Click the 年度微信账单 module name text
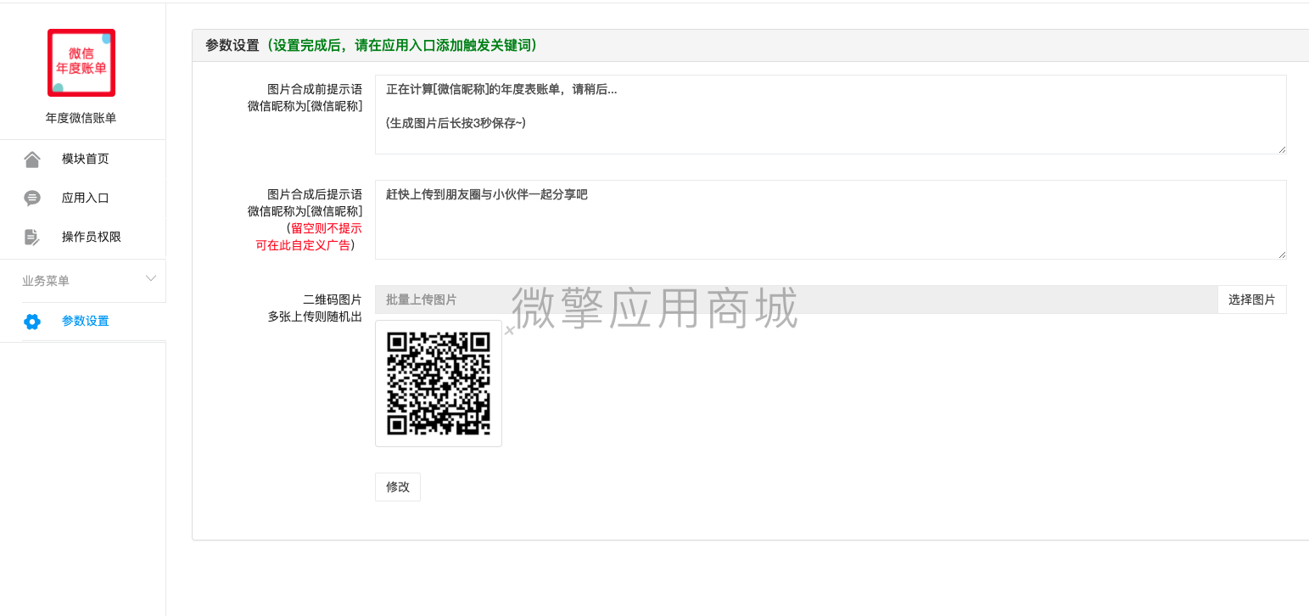The image size is (1309, 616). 81,118
